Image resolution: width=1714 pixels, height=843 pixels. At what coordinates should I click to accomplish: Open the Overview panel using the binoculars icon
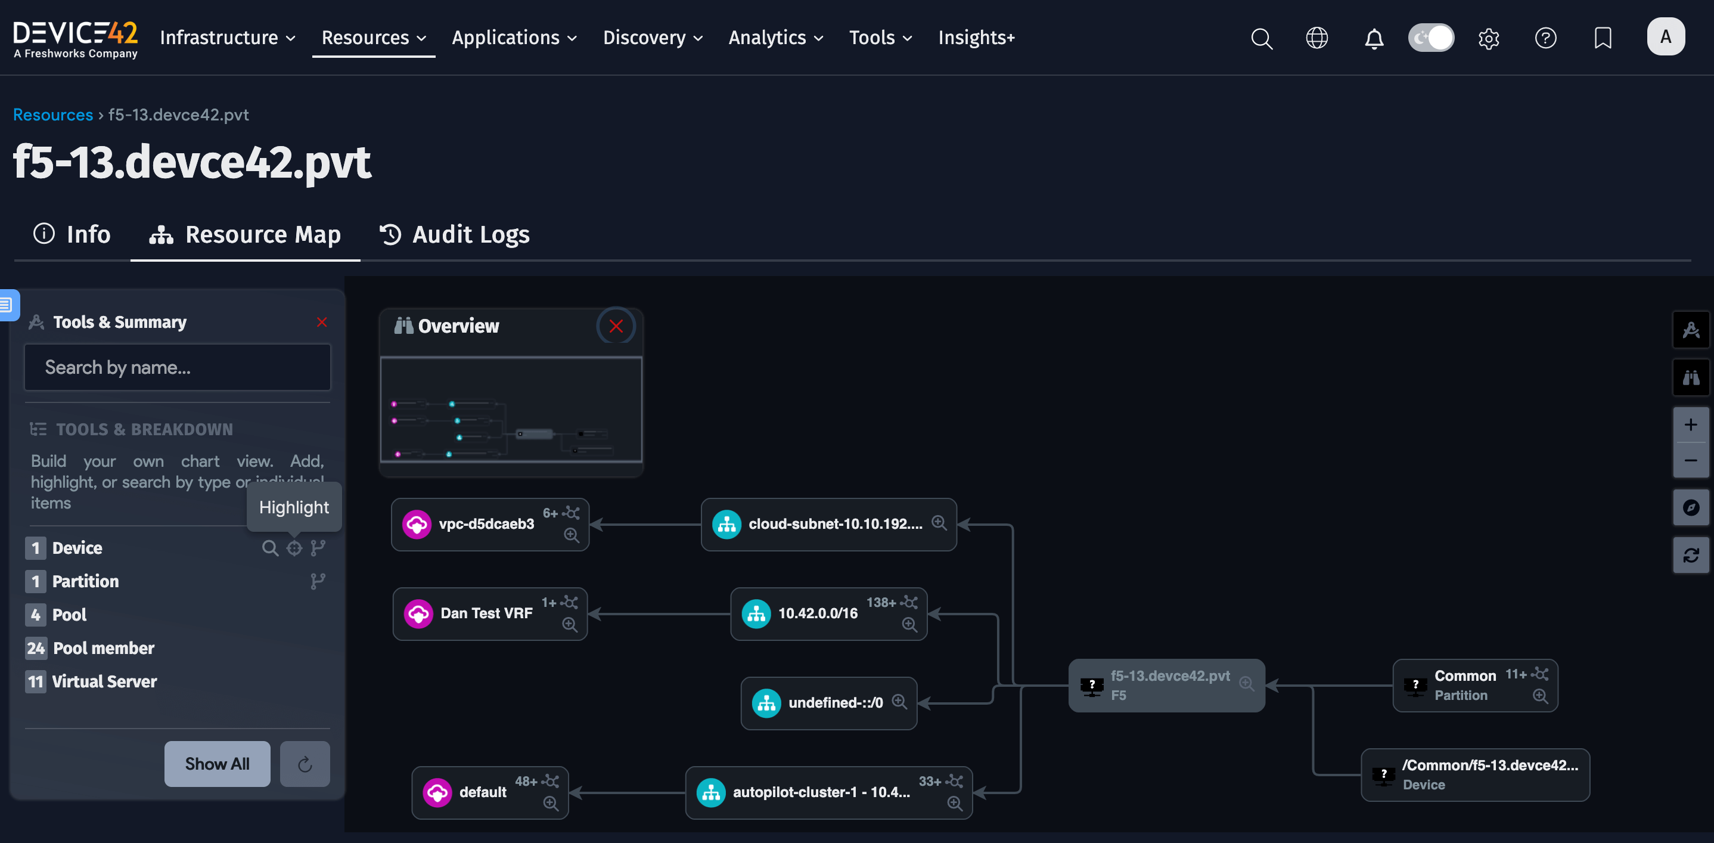1690,377
